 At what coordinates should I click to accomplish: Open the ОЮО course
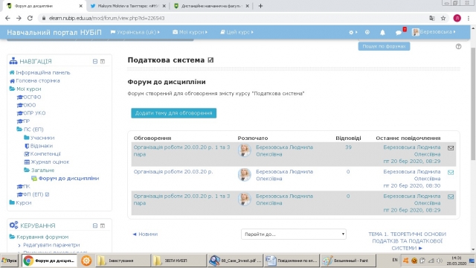[x=30, y=105]
